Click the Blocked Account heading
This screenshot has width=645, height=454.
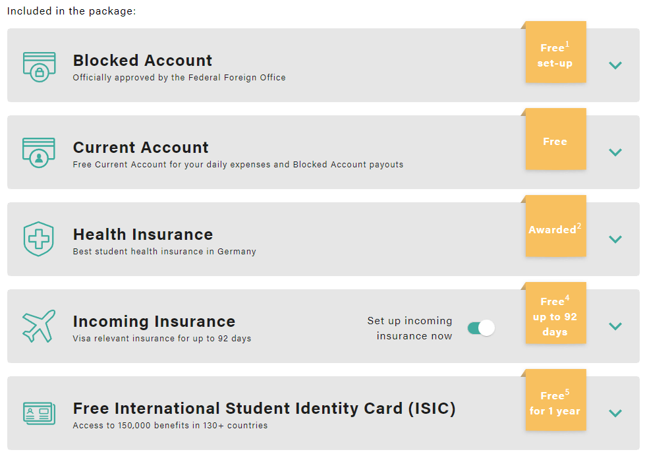pyautogui.click(x=142, y=61)
